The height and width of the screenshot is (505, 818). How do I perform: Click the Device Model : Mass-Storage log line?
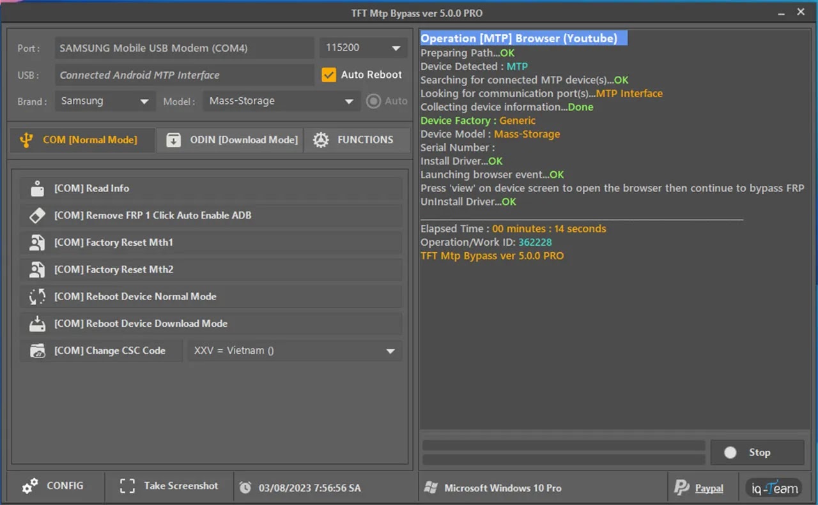[x=490, y=134]
